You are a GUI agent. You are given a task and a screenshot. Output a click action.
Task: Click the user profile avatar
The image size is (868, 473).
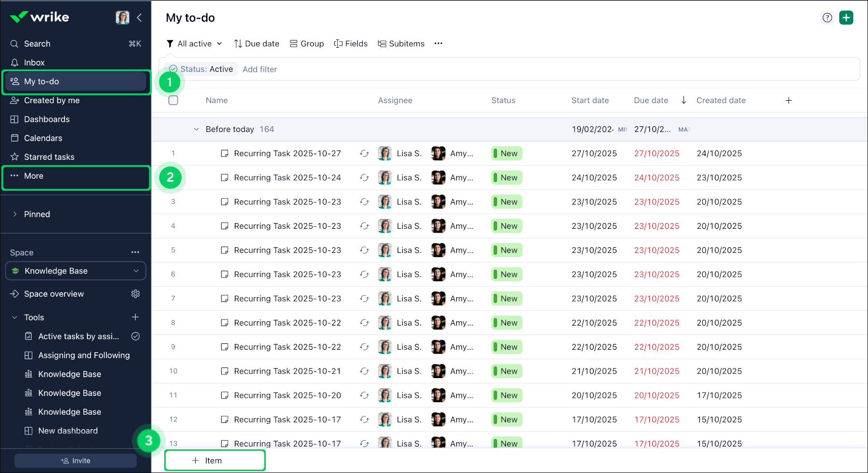(x=122, y=18)
